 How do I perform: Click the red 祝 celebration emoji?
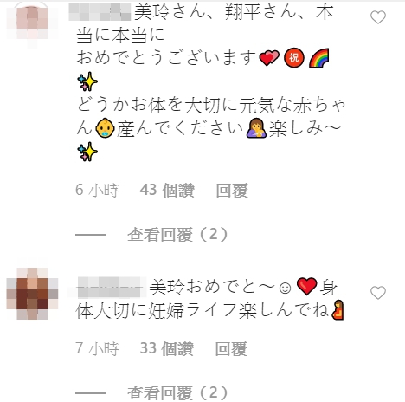[x=294, y=58]
